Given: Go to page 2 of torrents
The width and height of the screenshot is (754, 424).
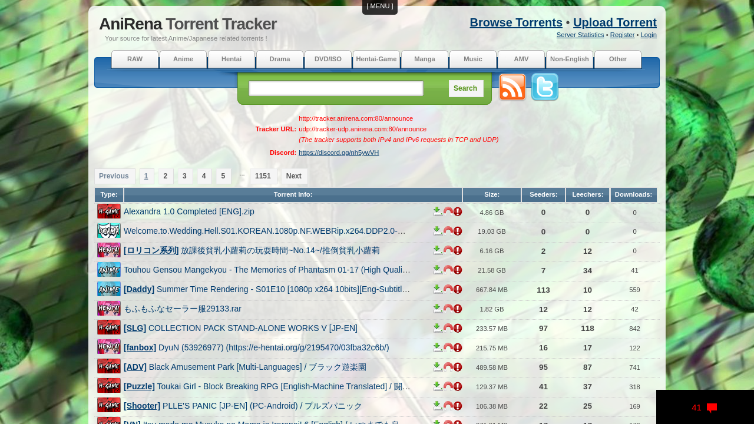Looking at the screenshot, I should (x=166, y=176).
